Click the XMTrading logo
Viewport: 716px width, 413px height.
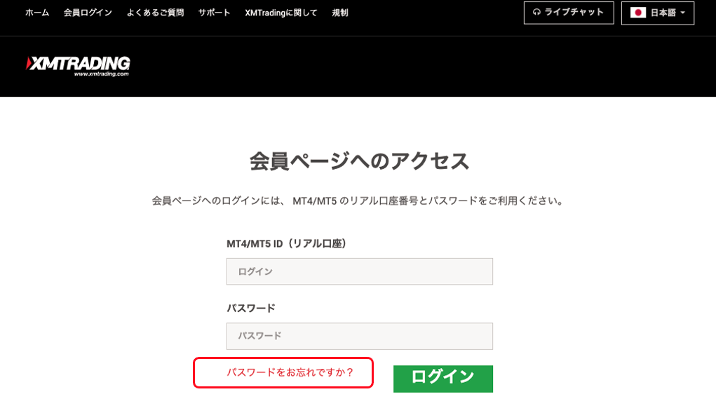point(78,66)
